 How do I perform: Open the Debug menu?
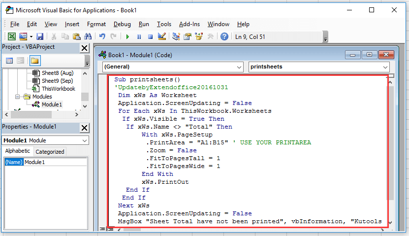pos(122,24)
